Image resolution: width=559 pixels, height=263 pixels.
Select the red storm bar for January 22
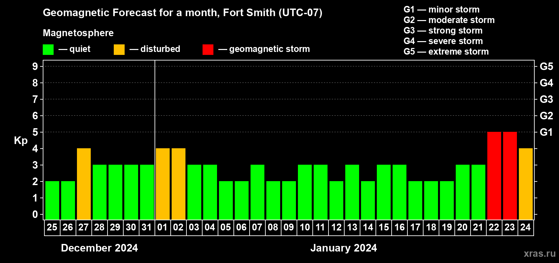point(494,176)
